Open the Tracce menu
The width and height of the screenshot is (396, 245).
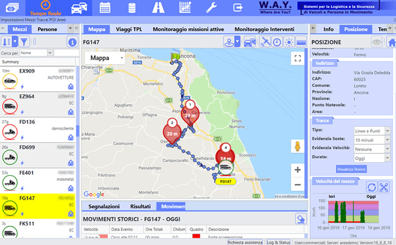(x=42, y=20)
